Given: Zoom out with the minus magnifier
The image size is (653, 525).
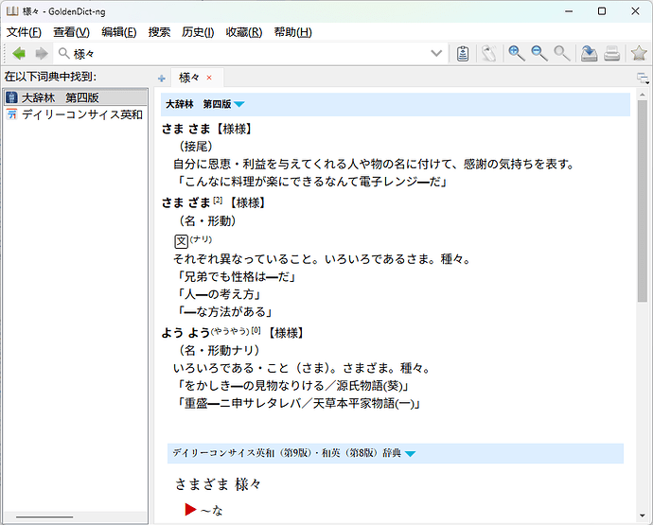Looking at the screenshot, I should pos(538,53).
